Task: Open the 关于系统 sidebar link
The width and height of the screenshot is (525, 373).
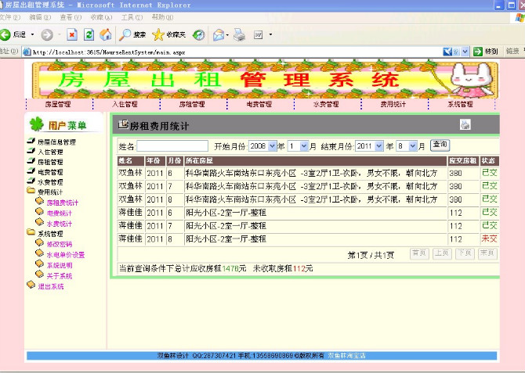Action: coord(60,276)
